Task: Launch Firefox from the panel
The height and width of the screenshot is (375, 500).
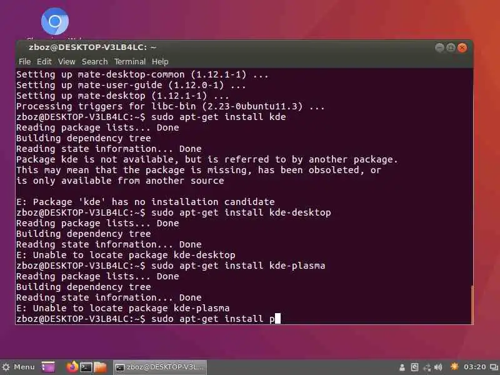Action: pos(72,367)
